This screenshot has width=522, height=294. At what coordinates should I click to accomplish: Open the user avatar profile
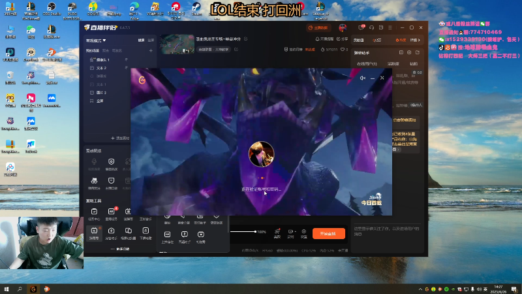click(343, 27)
